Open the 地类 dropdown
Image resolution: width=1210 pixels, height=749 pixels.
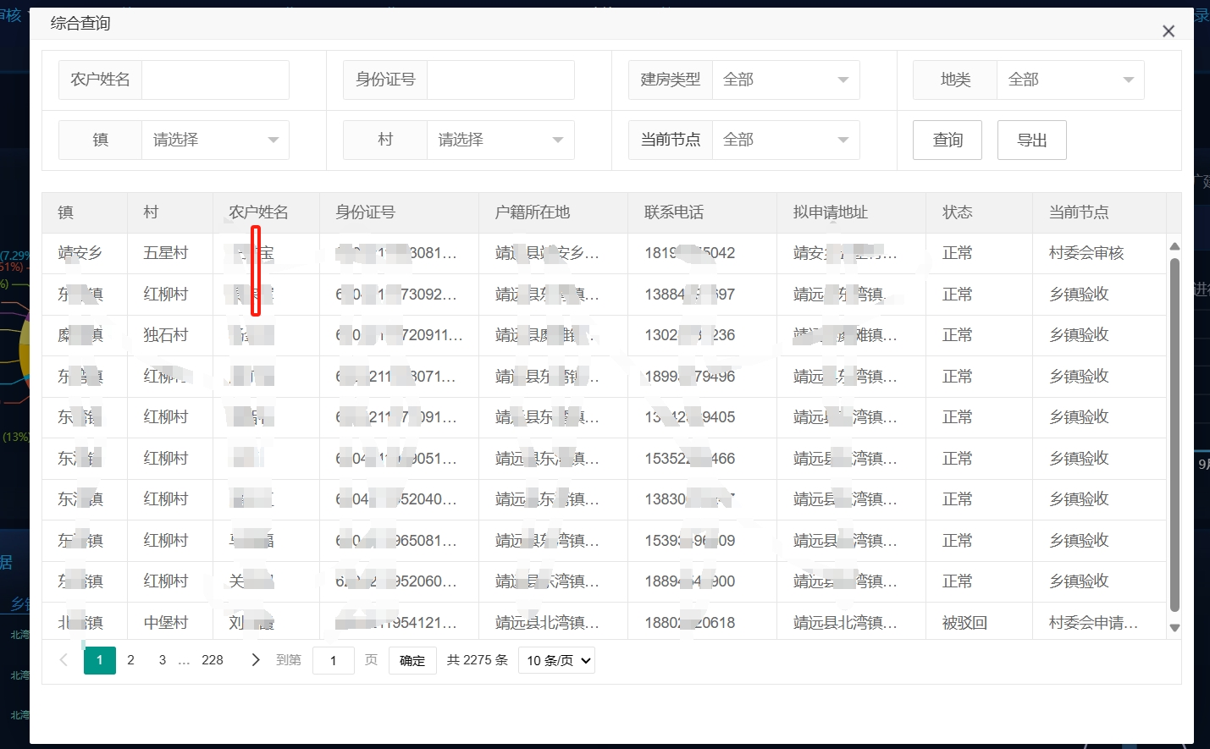click(x=1070, y=80)
